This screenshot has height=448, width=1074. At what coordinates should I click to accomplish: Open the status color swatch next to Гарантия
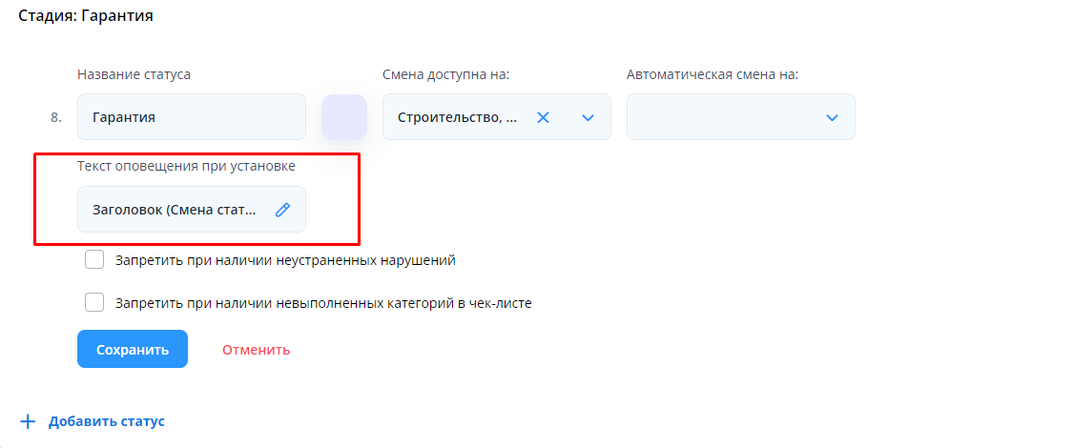[x=344, y=117]
